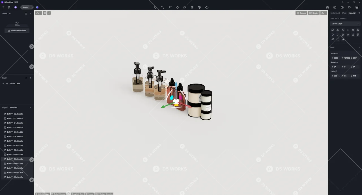Click the cloud icon at top toolbar's right end
The image size is (362, 195).
pos(207,7)
